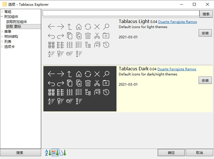
Task: Click the sort by date calendar icon
Action: click(55, 153)
